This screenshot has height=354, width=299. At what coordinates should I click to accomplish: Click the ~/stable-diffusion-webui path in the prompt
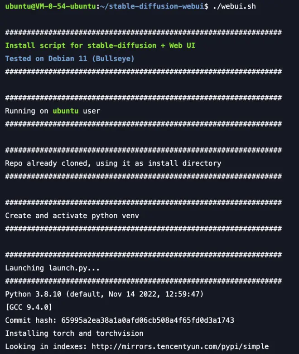[152, 6]
